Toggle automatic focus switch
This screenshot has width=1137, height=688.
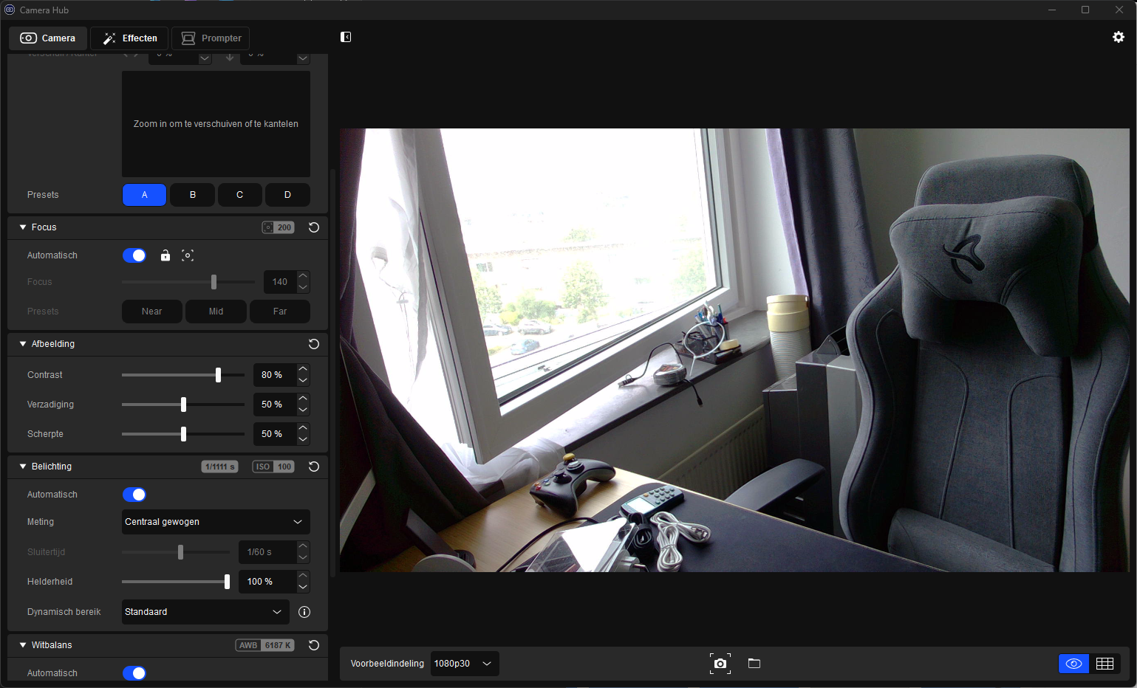134,255
